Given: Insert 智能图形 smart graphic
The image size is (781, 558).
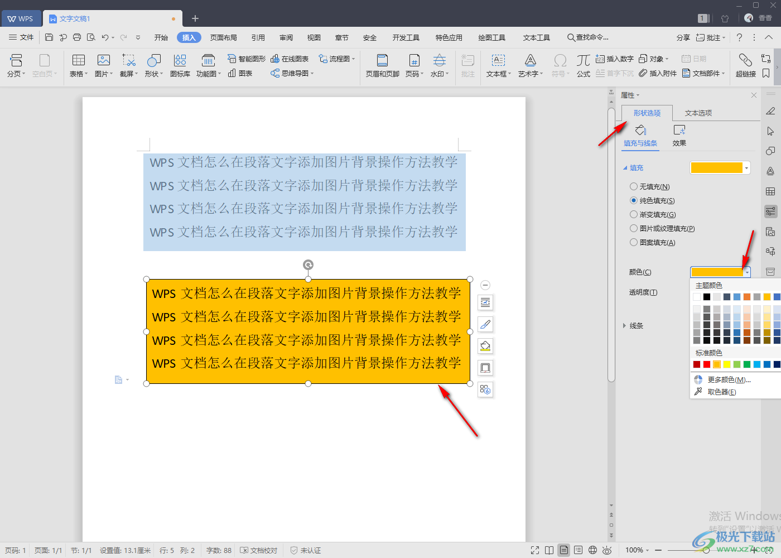Looking at the screenshot, I should [x=247, y=59].
